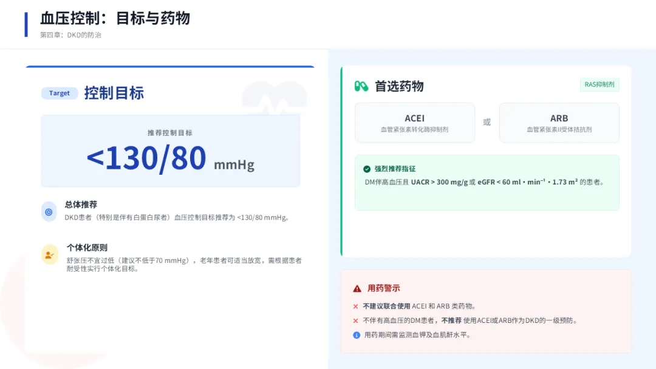Click the red X before 不建议联合使用
This screenshot has width=656, height=369.
click(355, 306)
